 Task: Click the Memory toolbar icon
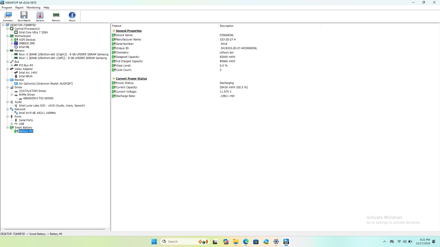click(x=56, y=16)
